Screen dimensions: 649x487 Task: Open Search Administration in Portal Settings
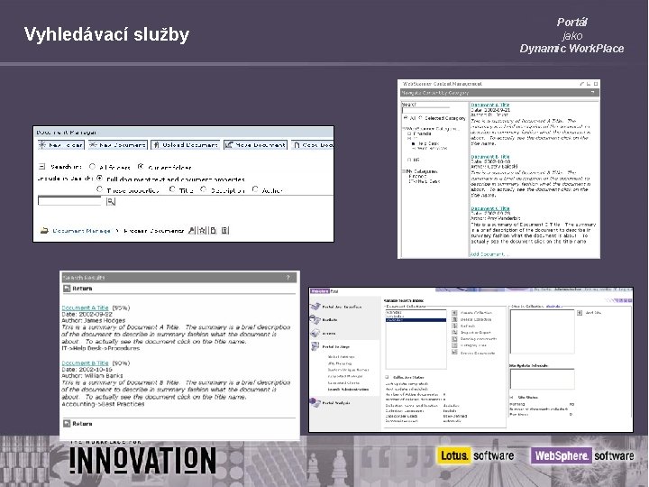(x=348, y=390)
